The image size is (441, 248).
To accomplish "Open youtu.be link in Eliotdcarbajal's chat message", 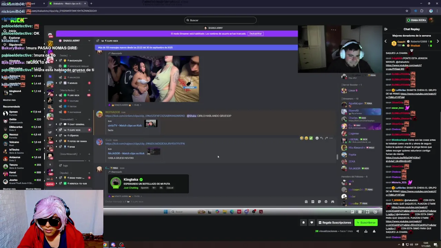I will pyautogui.click(x=403, y=159).
